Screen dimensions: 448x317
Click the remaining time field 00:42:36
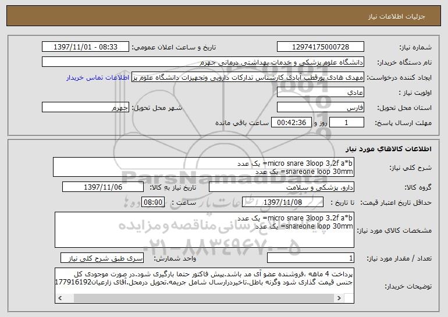[x=291, y=123]
